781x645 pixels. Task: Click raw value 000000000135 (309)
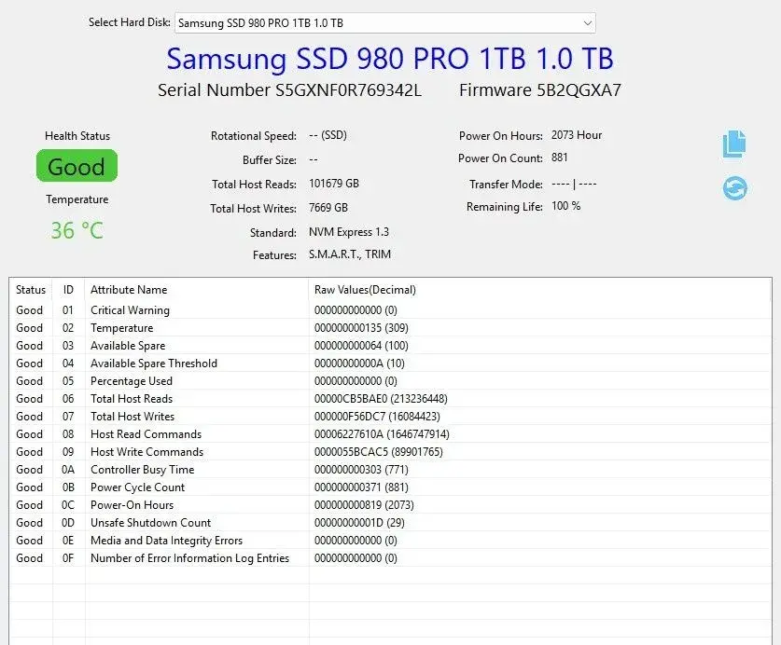(x=361, y=328)
